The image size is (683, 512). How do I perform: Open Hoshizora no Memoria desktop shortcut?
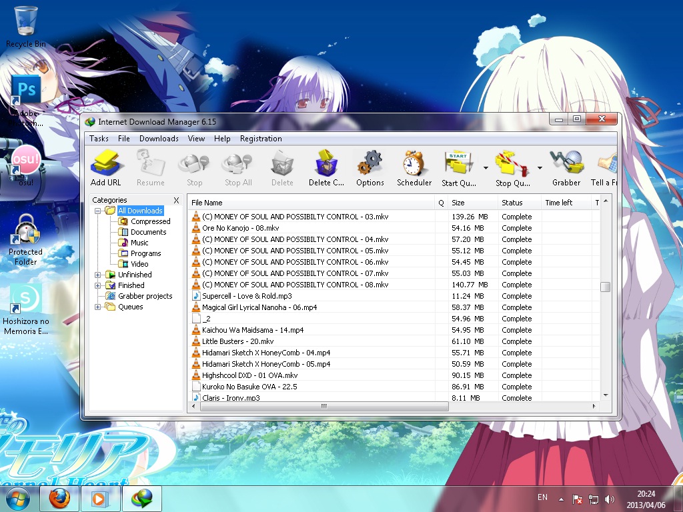pos(26,310)
